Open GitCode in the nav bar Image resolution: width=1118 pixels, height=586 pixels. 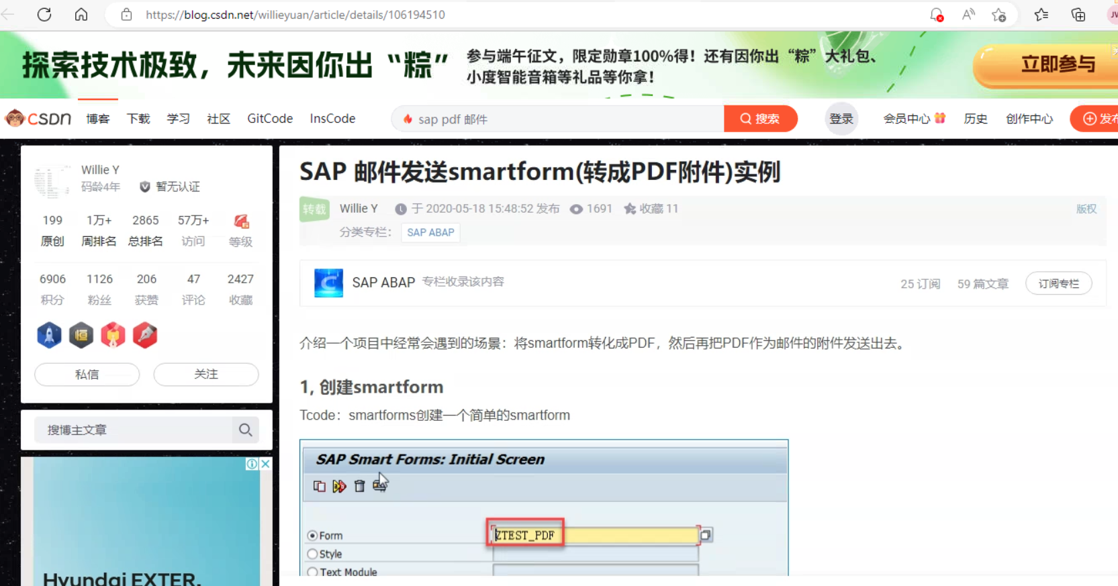270,119
